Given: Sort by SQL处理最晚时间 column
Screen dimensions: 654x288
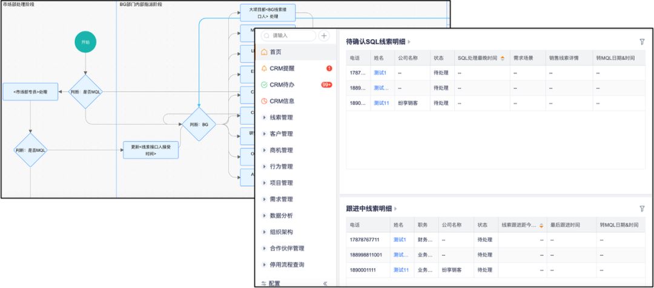Looking at the screenshot, I should tap(502, 58).
